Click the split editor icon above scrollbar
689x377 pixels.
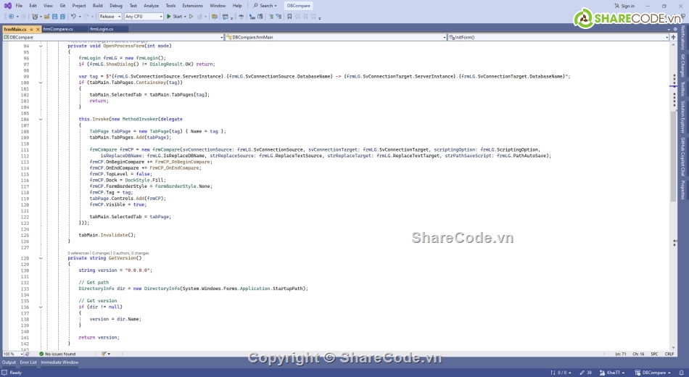673,38
